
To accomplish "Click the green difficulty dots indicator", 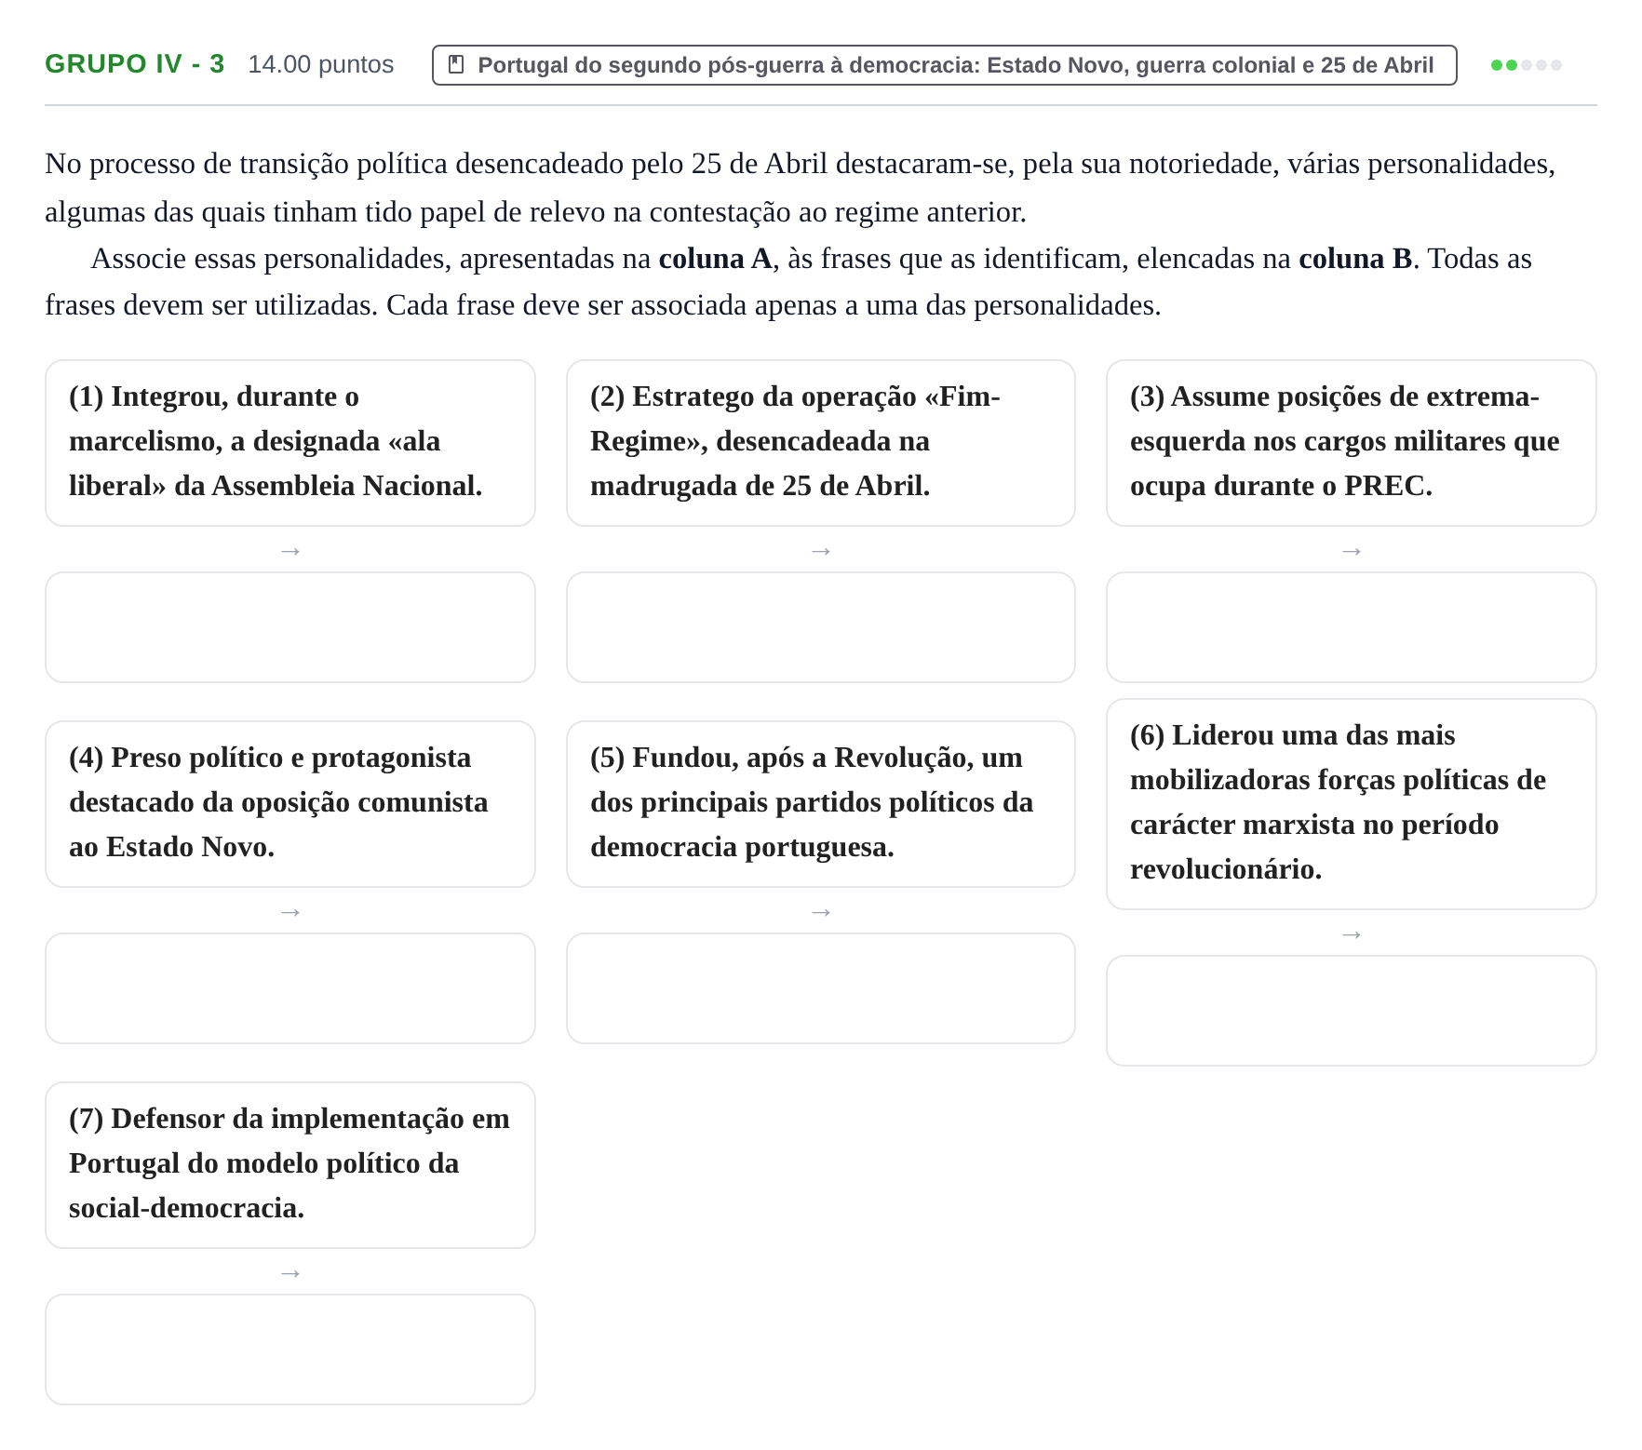I will click(x=1527, y=65).
